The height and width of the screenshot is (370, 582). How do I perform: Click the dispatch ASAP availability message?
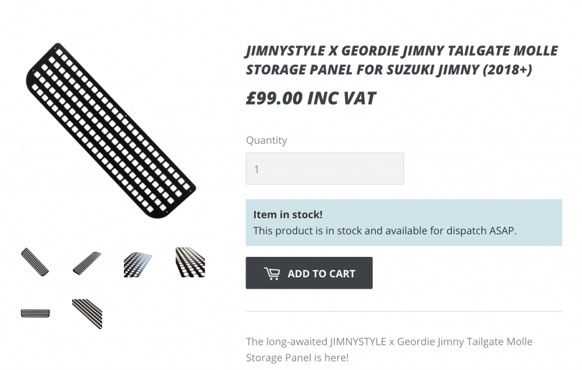pos(385,231)
